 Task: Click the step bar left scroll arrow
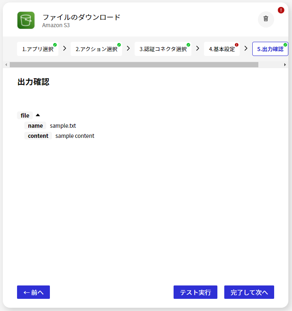6,64
